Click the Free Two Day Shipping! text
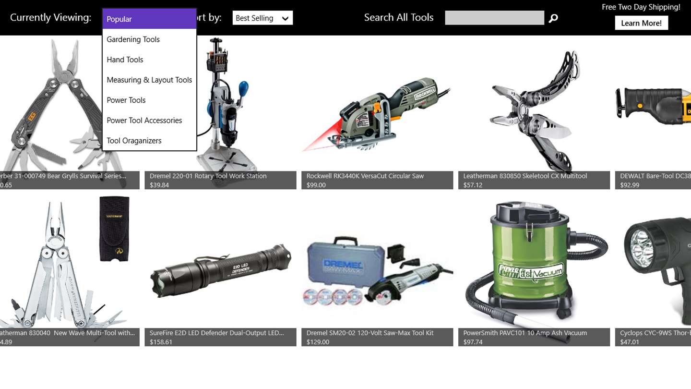Viewport: 691px width, 389px height. [641, 7]
